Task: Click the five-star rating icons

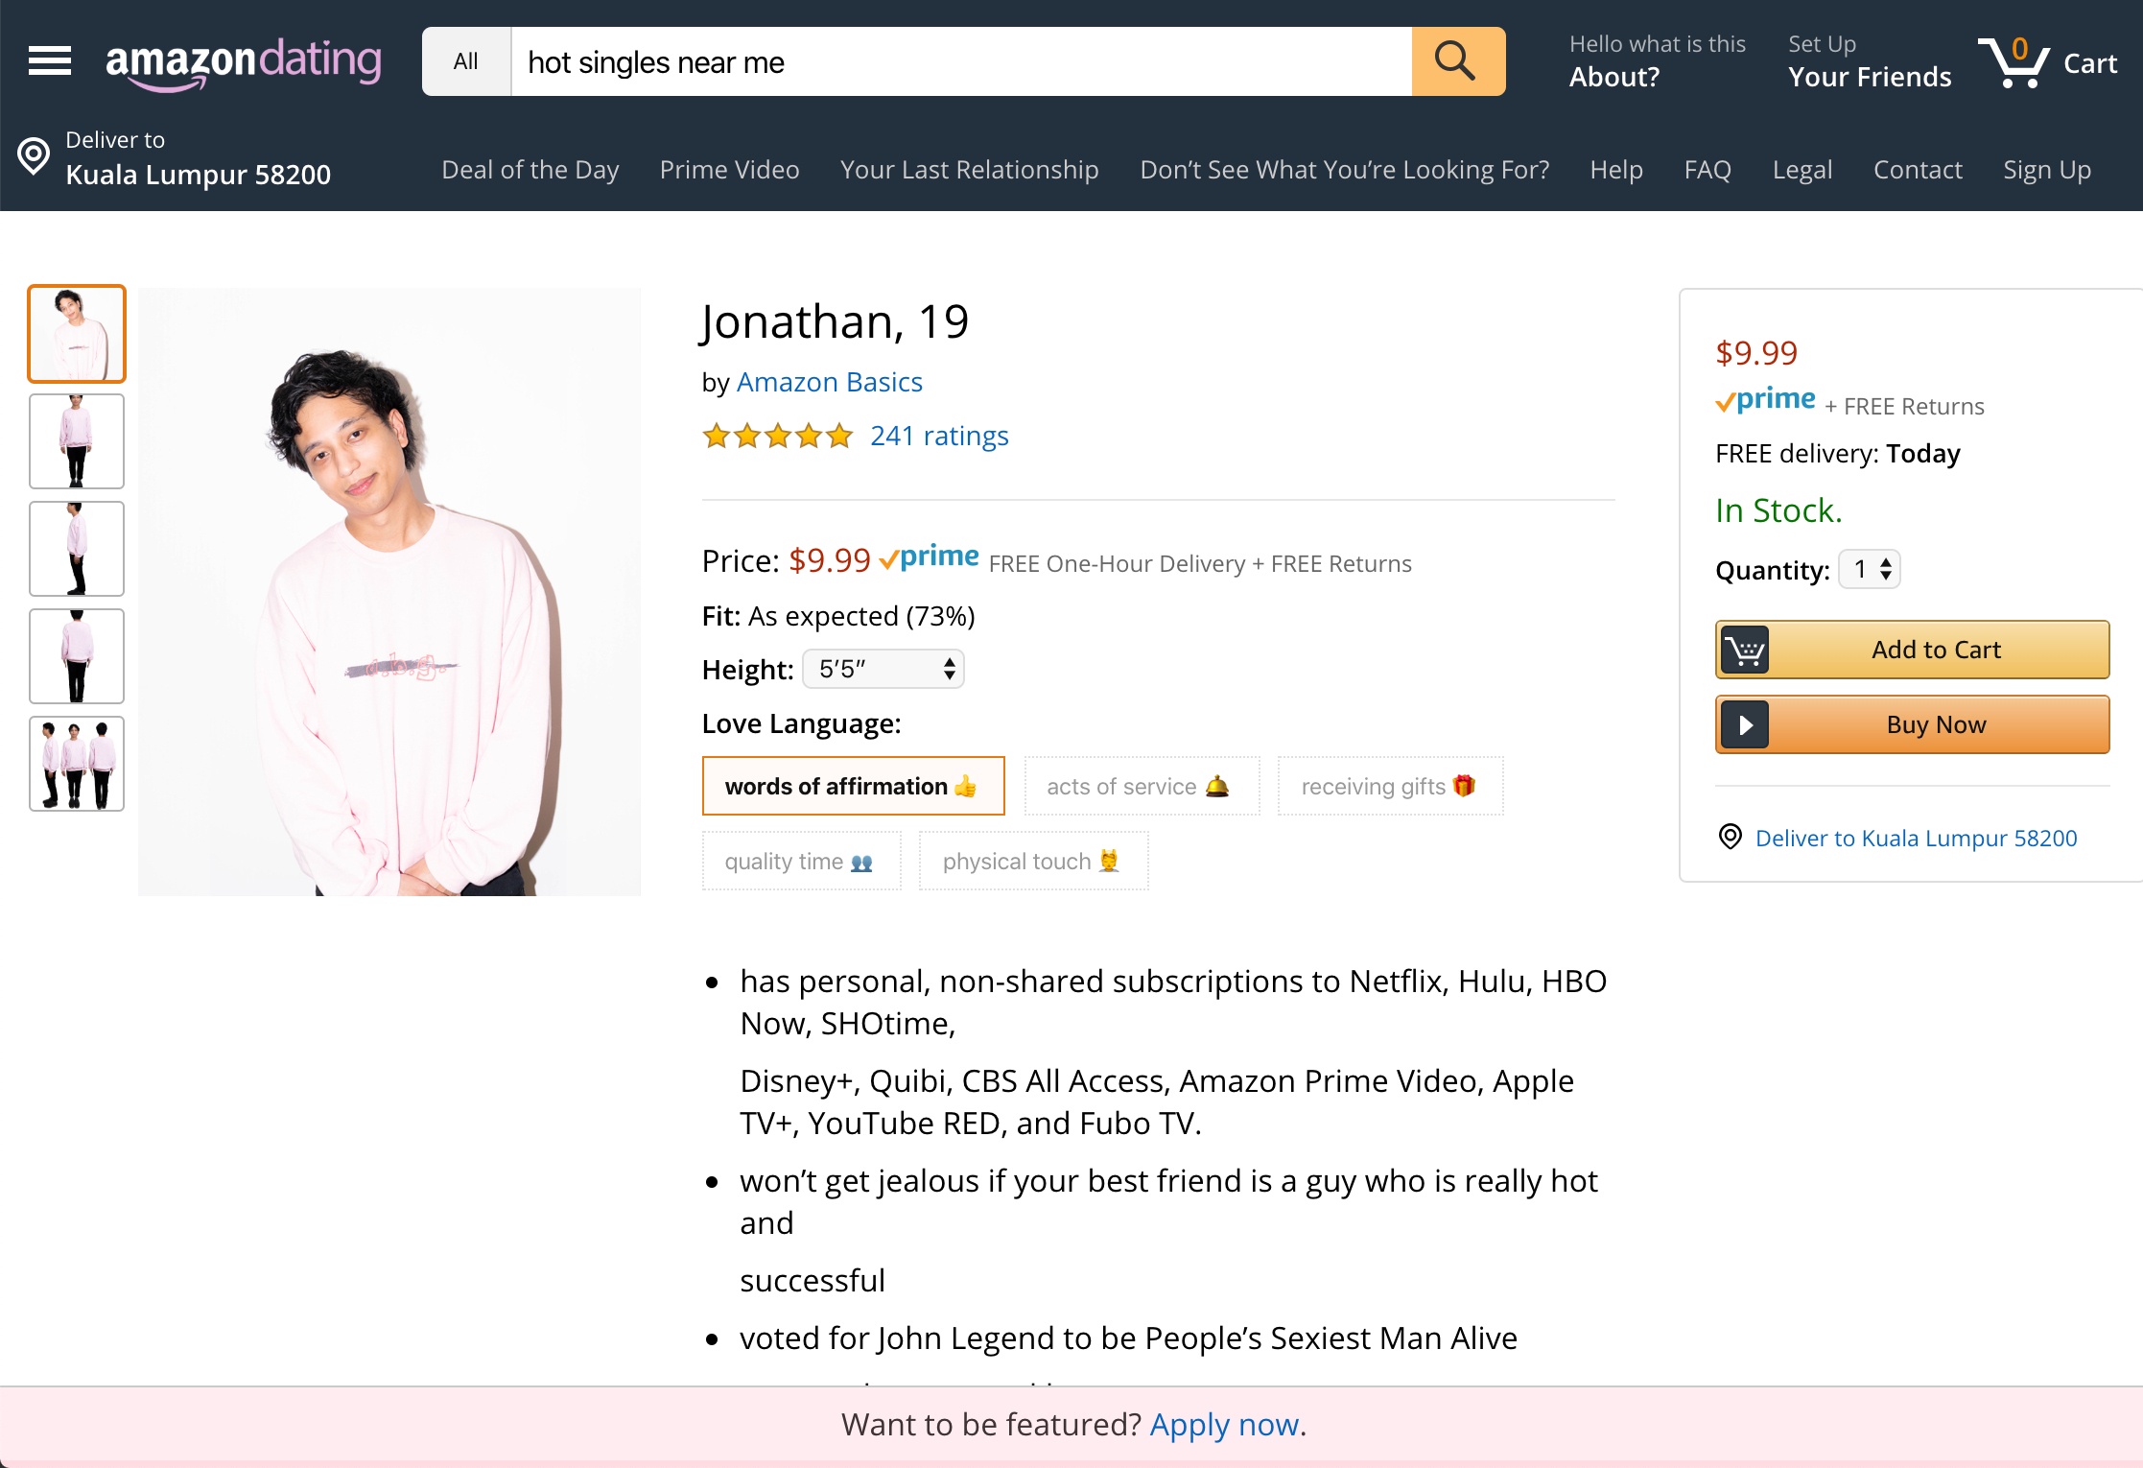Action: (777, 437)
